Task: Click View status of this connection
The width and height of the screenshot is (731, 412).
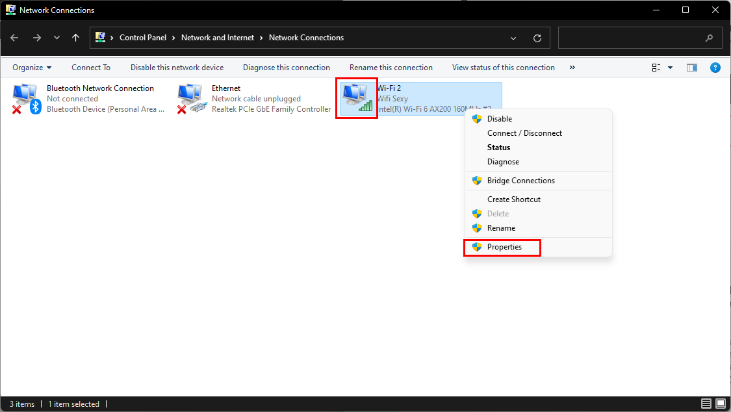Action: 504,68
